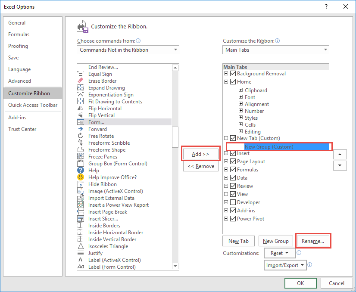
Task: Enable the Developer tab checkbox
Action: click(233, 202)
